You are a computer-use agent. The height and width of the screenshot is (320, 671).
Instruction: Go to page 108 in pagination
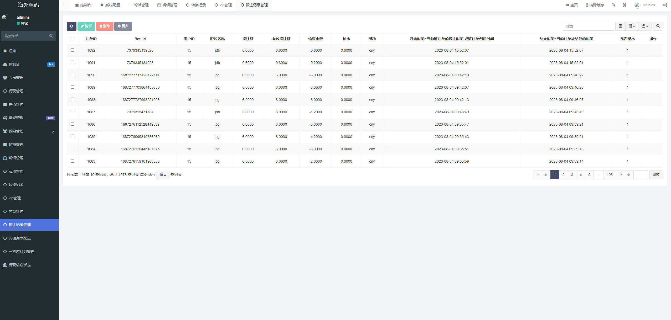coord(610,175)
